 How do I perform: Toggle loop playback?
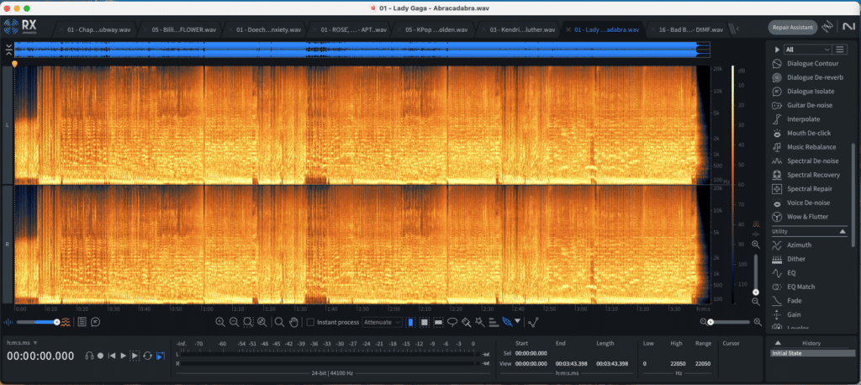(x=148, y=356)
